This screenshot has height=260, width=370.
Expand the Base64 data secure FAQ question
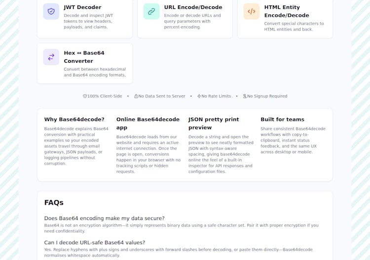point(104,218)
